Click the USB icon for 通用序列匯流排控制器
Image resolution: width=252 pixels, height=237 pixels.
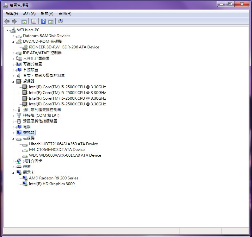(19, 110)
